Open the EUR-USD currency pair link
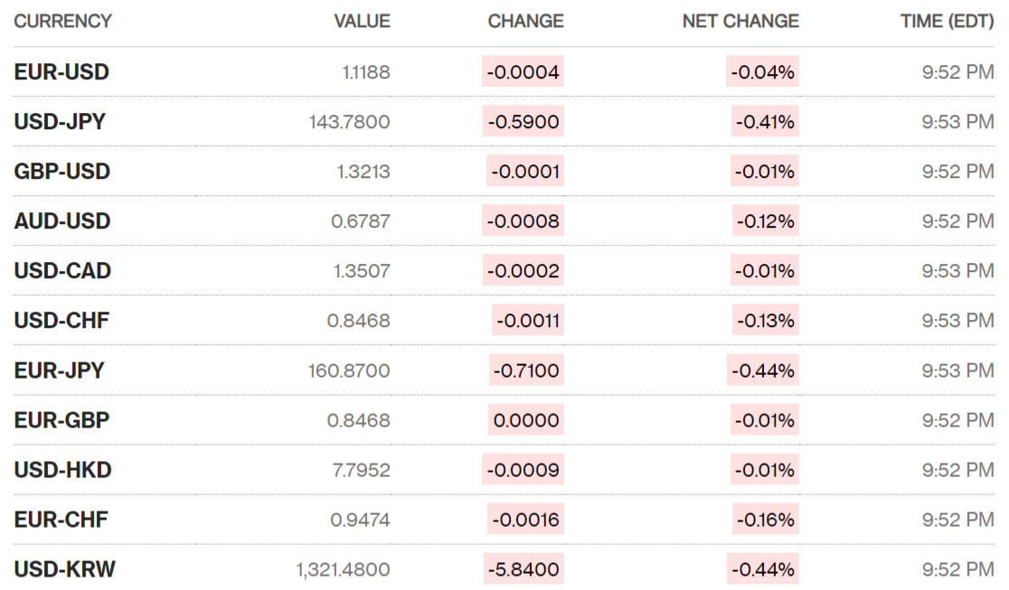 click(x=61, y=72)
